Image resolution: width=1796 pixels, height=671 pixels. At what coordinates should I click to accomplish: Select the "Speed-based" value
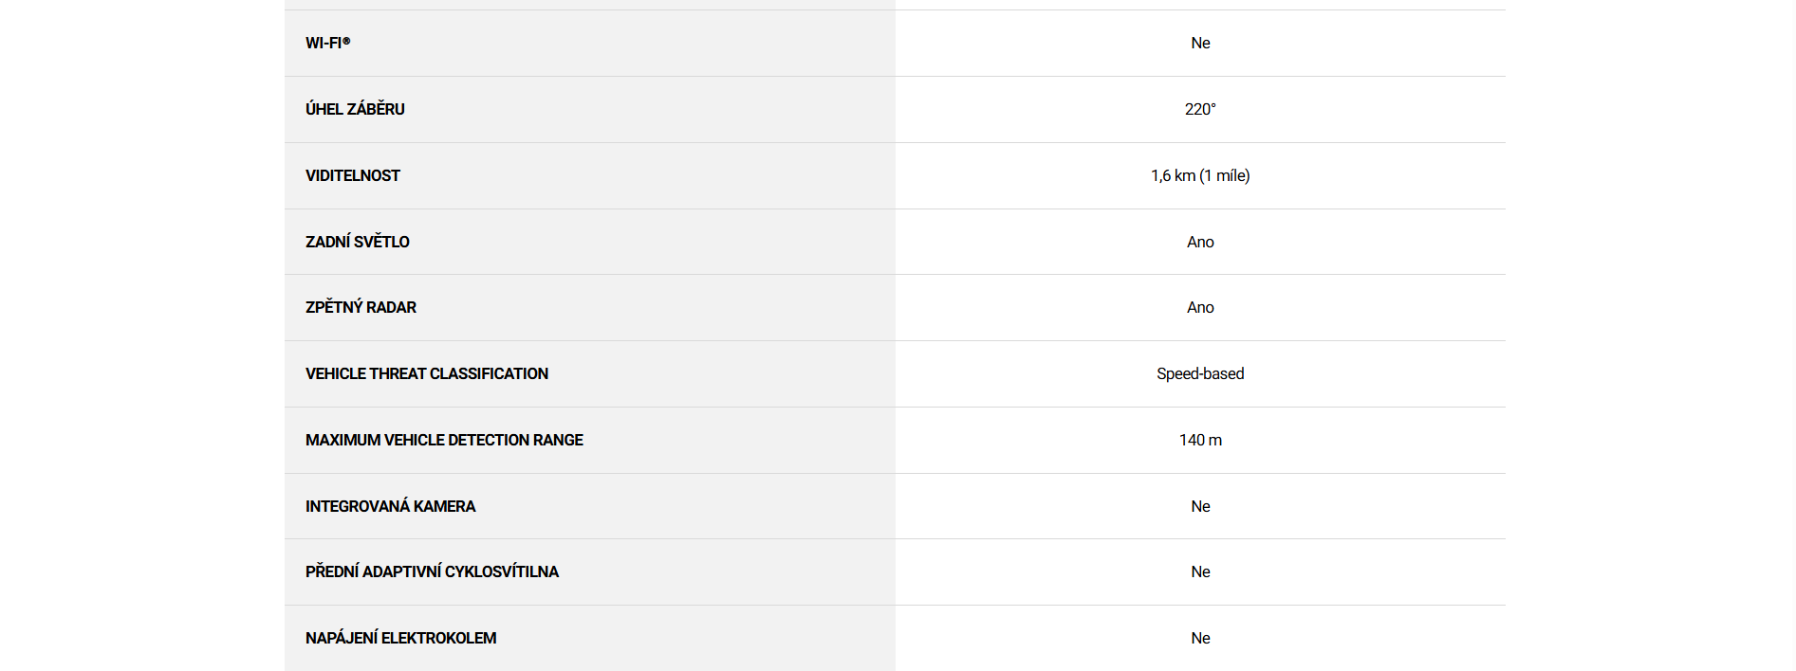tap(1200, 373)
